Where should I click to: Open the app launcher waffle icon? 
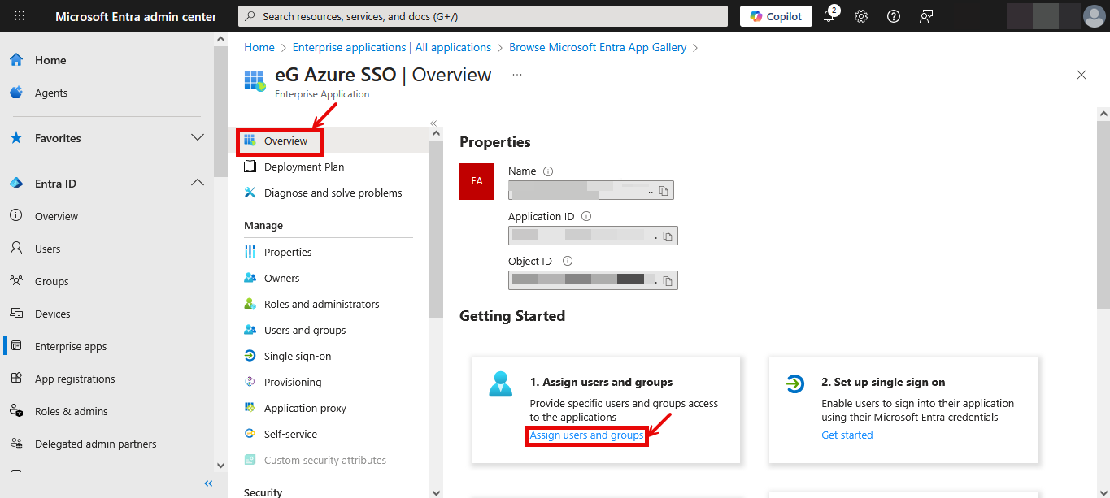click(20, 16)
